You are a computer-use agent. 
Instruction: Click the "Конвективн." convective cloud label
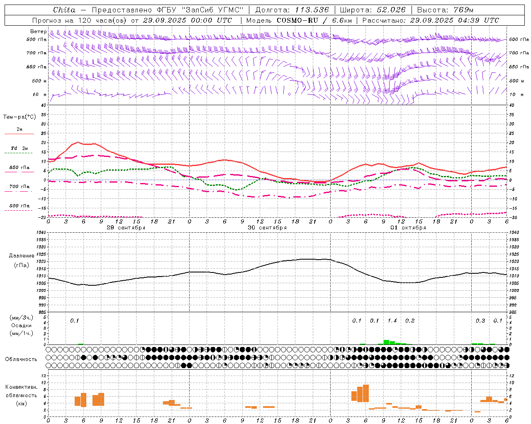coord(22,387)
